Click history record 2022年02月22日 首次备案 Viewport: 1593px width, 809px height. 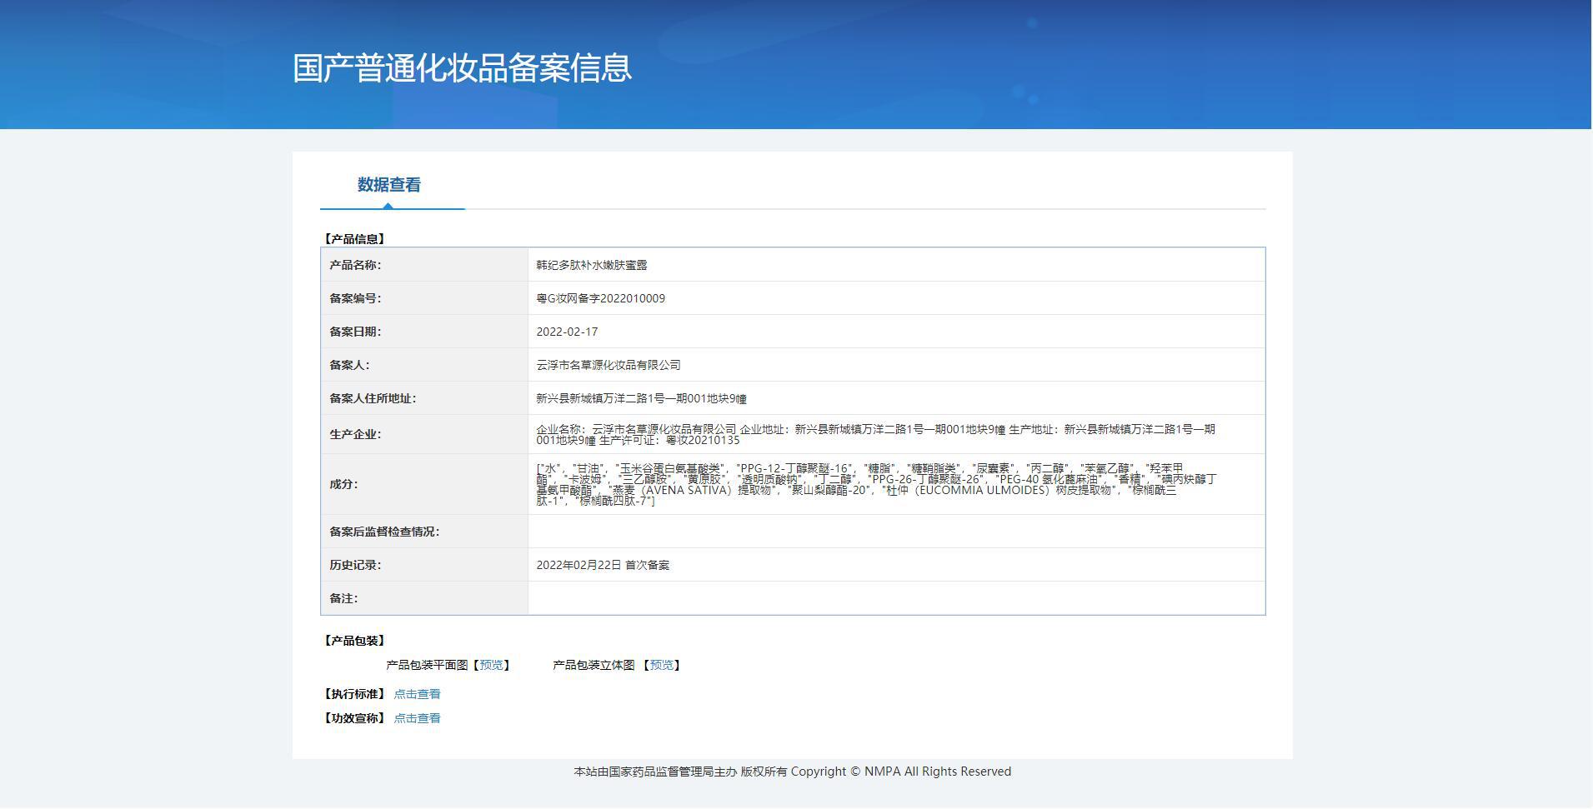pos(603,565)
